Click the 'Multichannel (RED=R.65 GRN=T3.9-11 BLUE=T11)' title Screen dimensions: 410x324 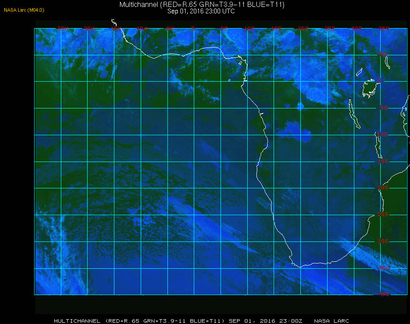coord(202,5)
